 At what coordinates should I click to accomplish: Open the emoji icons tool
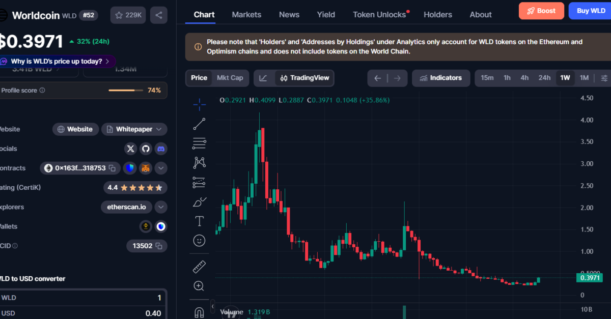pyautogui.click(x=199, y=240)
